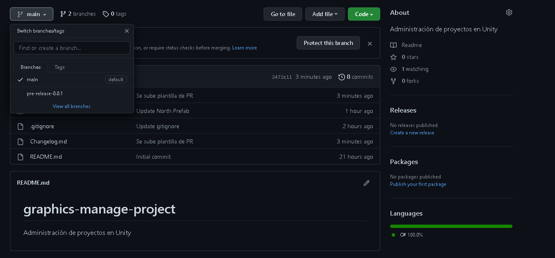
Task: Click the branch icon beside 2 branches
Action: click(x=63, y=14)
